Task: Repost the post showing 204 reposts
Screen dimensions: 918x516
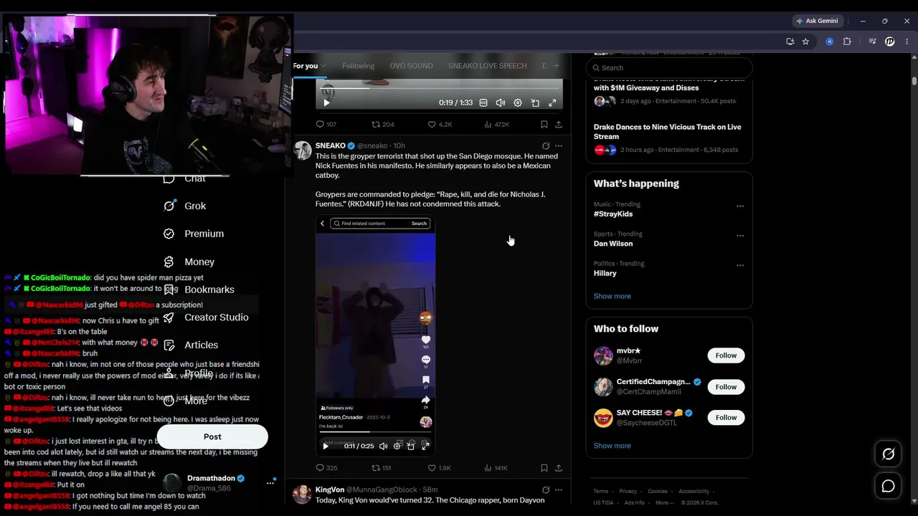Action: point(382,124)
